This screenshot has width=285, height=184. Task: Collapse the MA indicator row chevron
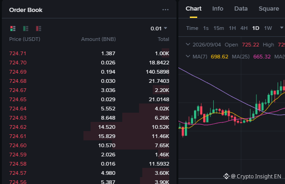[188, 57]
